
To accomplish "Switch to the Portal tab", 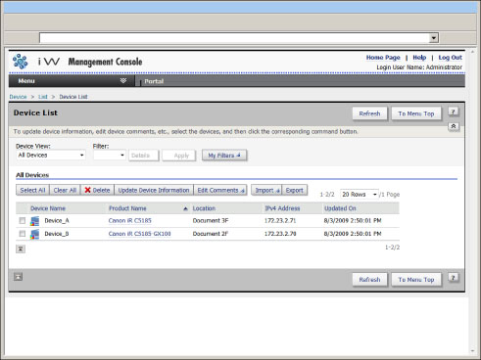I will click(154, 81).
